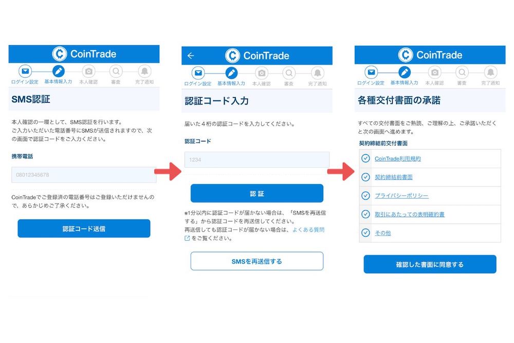This screenshot has width=514, height=343.
Task: Select 審査 magnifier icon on 各種交付書面の承諾 screen
Action: [x=462, y=72]
